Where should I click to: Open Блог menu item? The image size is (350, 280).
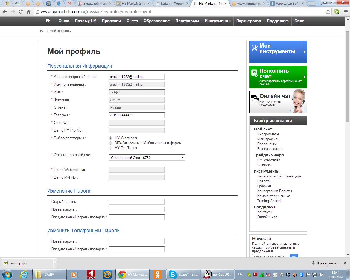[299, 21]
